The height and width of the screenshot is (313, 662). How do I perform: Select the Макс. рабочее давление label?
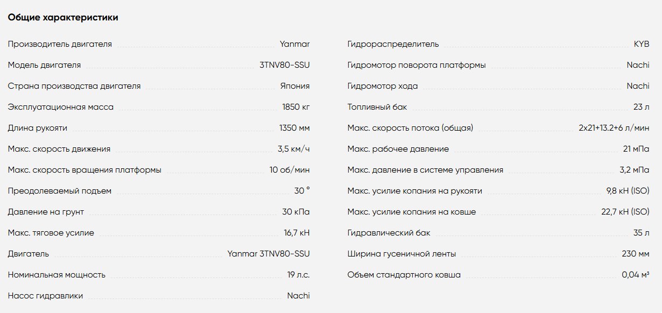coord(398,149)
